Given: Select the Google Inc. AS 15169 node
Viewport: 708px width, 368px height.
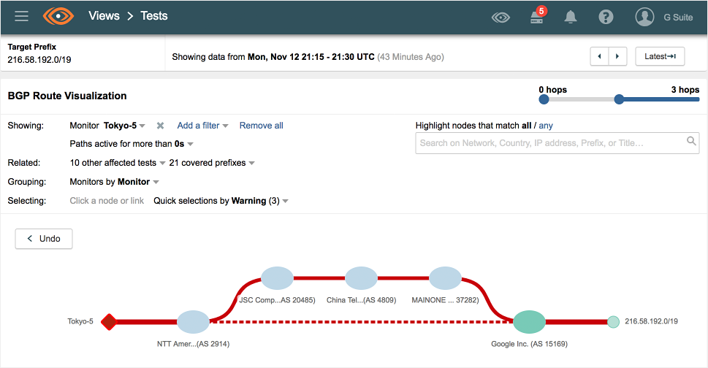Looking at the screenshot, I should [x=529, y=322].
